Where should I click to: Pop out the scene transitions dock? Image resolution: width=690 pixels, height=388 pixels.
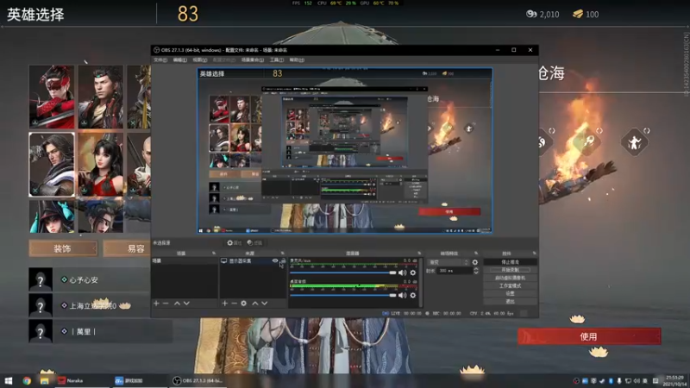(x=476, y=253)
